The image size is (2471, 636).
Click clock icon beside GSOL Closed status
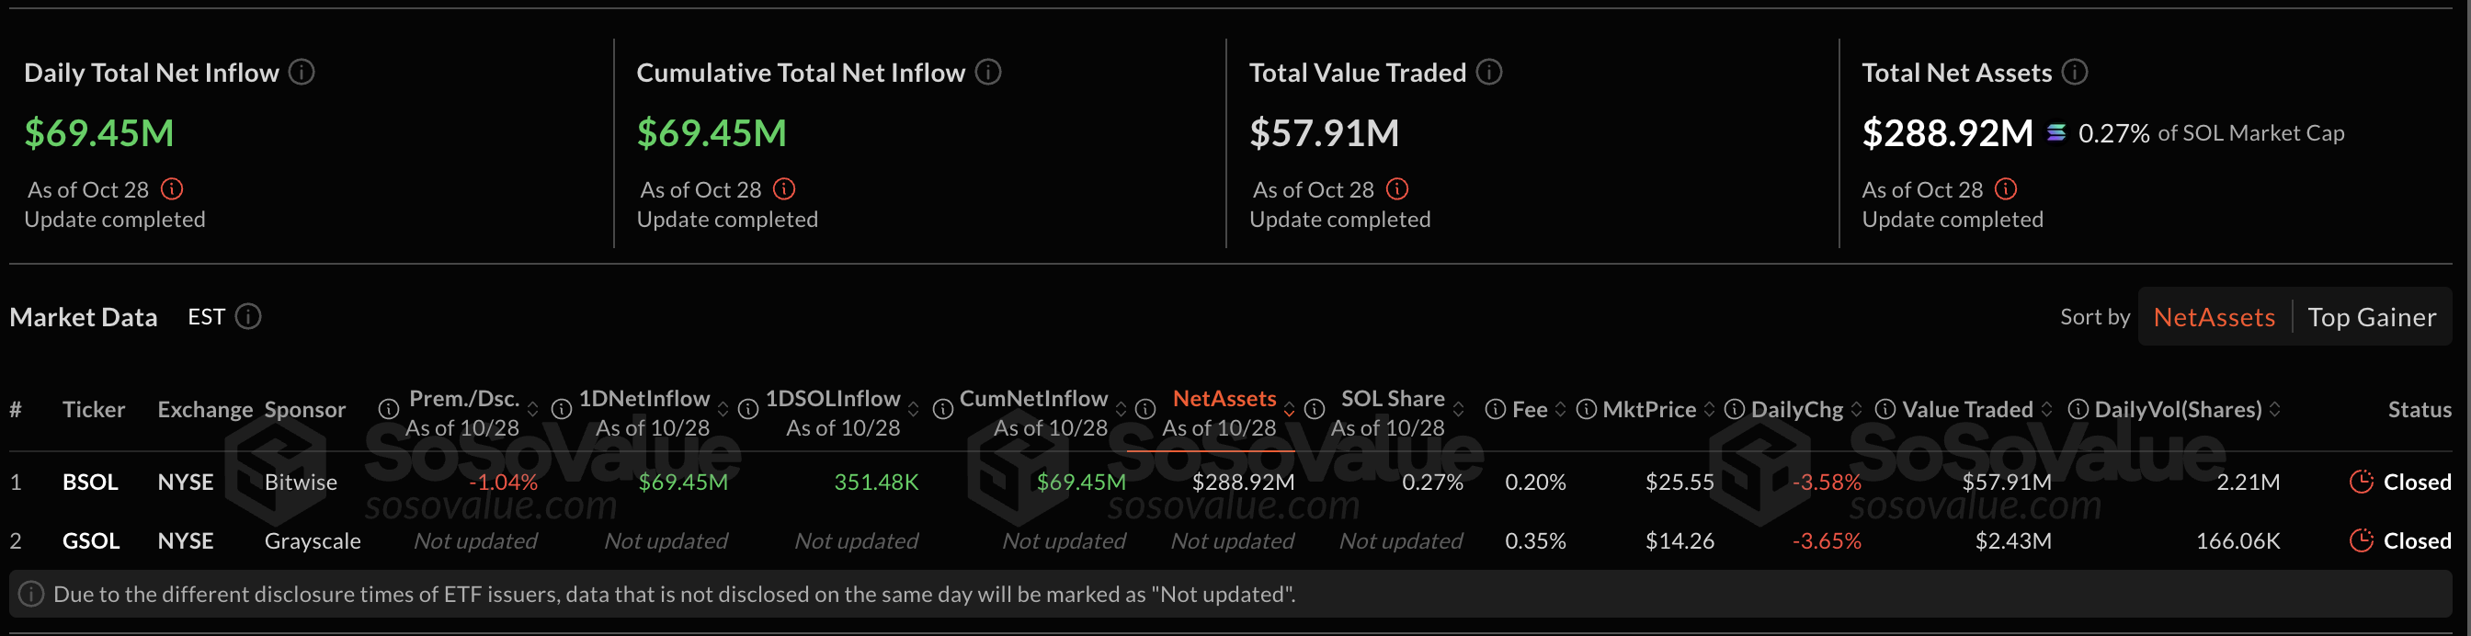pos(2362,540)
